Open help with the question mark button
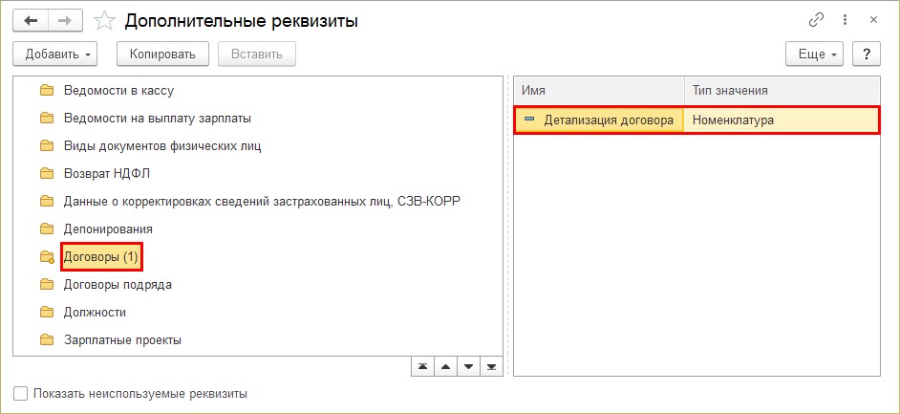Image resolution: width=900 pixels, height=414 pixels. [x=866, y=54]
